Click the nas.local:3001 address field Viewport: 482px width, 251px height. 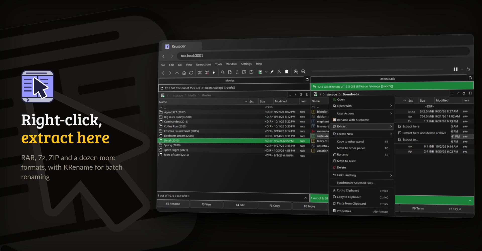[x=323, y=54]
